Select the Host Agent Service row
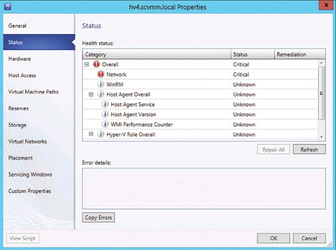 click(200, 104)
